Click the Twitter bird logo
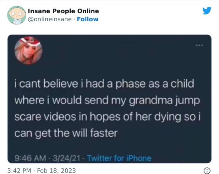The image size is (219, 174). click(x=207, y=11)
